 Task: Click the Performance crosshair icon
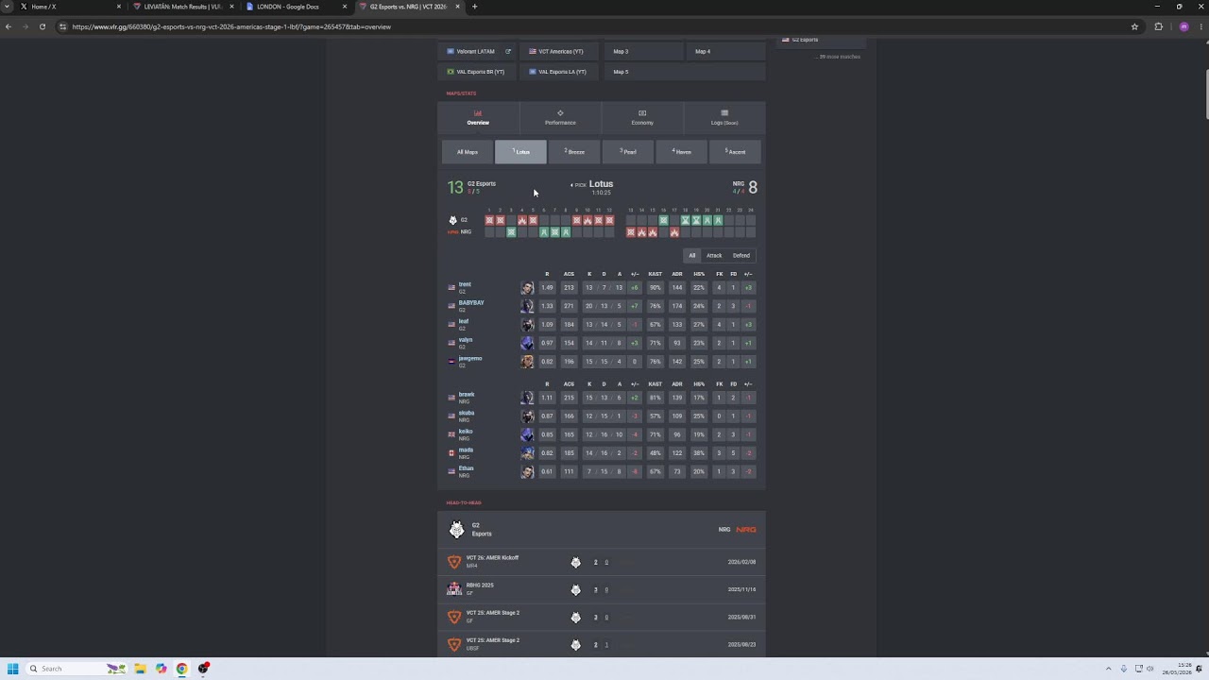[x=560, y=113]
